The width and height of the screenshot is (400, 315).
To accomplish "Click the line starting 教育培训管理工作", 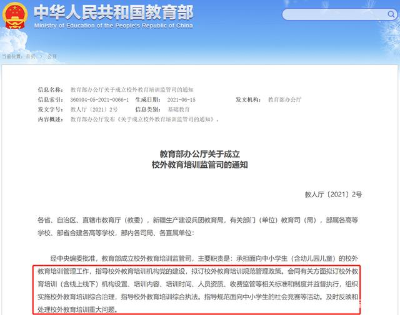I will pyautogui.click(x=198, y=271).
